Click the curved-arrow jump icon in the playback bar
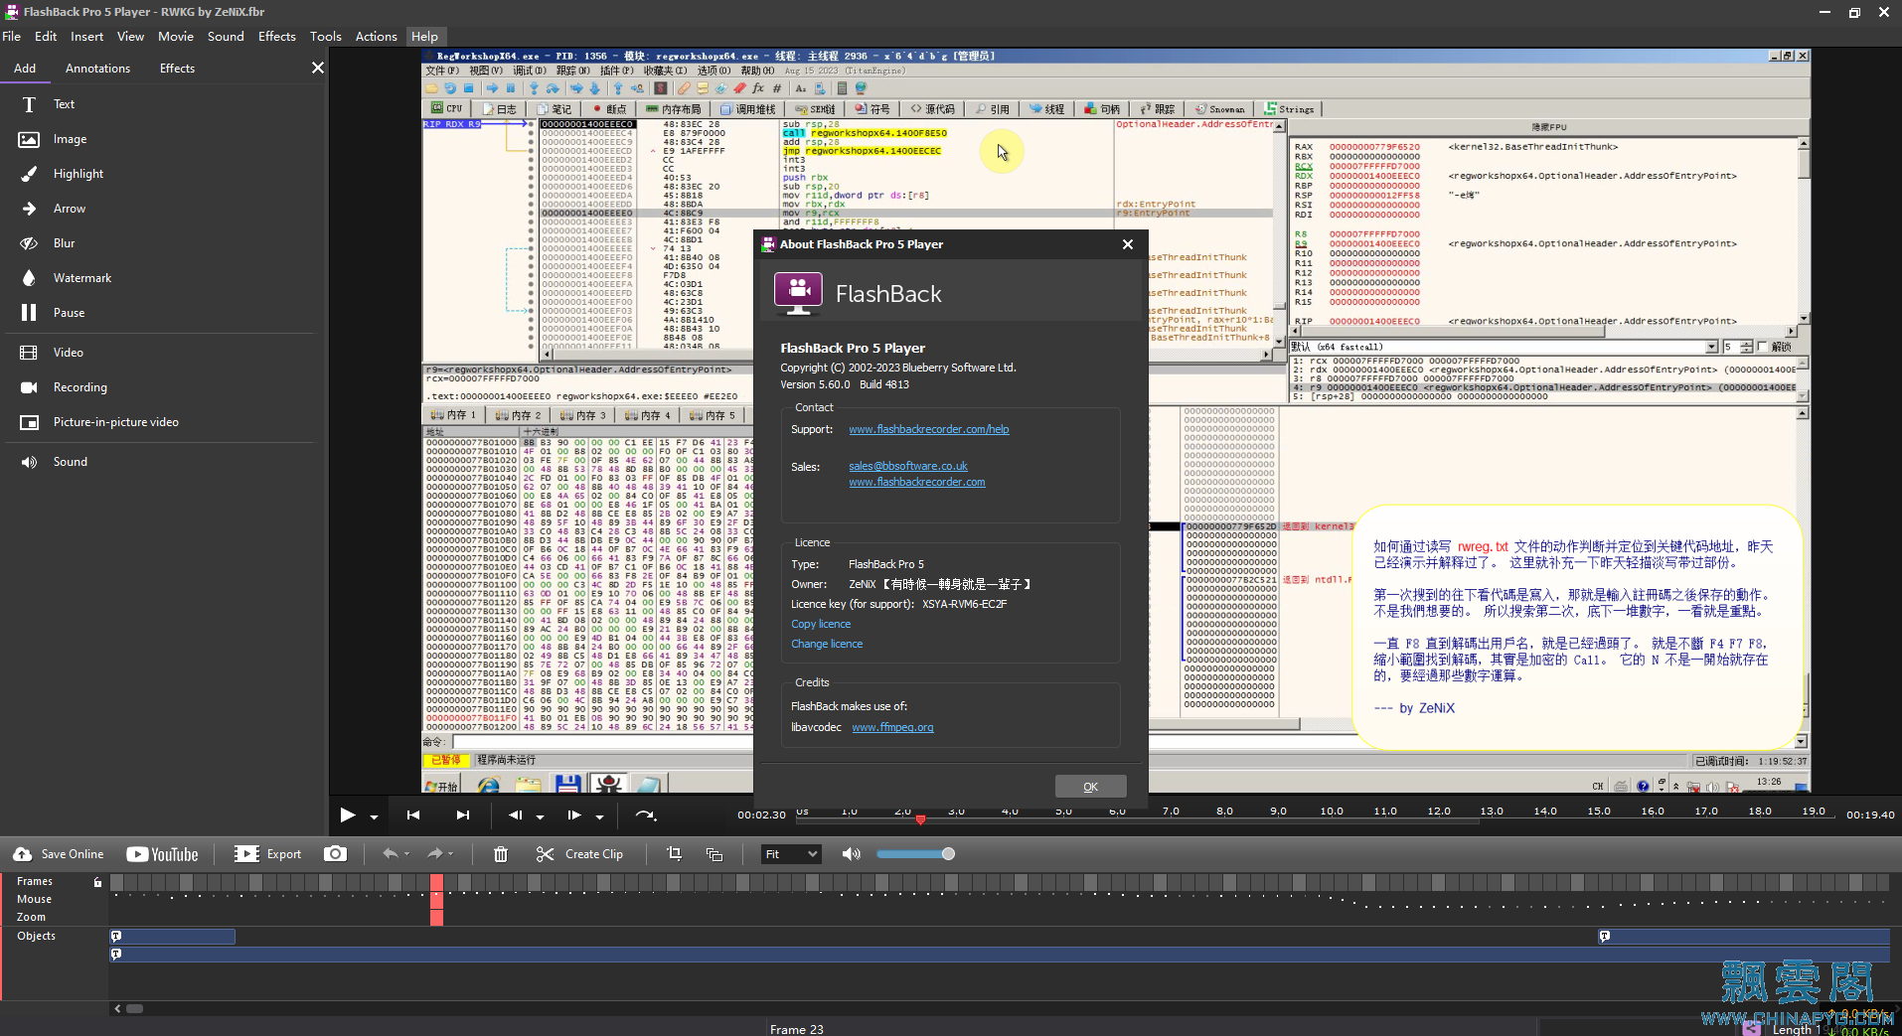 (x=646, y=815)
